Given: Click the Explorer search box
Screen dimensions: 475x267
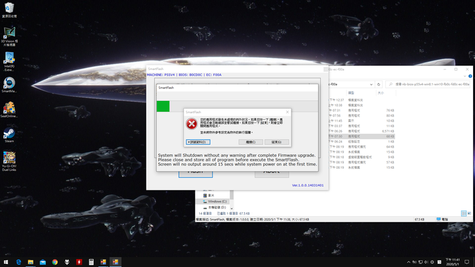Looking at the screenshot, I should tap(427, 84).
